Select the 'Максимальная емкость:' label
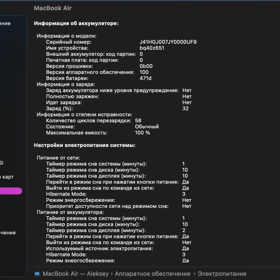The image size is (280, 280). pos(77,133)
